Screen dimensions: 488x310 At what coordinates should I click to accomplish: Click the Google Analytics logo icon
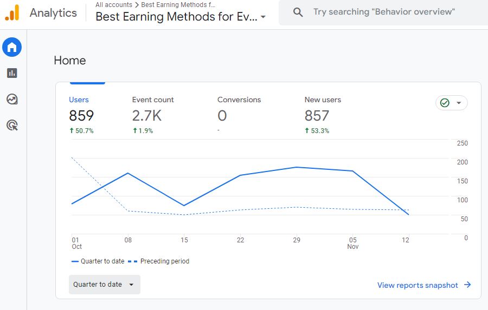point(12,12)
